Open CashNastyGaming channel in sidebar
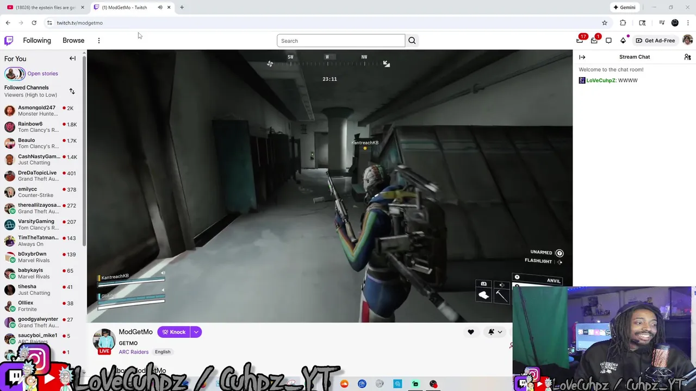This screenshot has height=391, width=696. click(43, 160)
